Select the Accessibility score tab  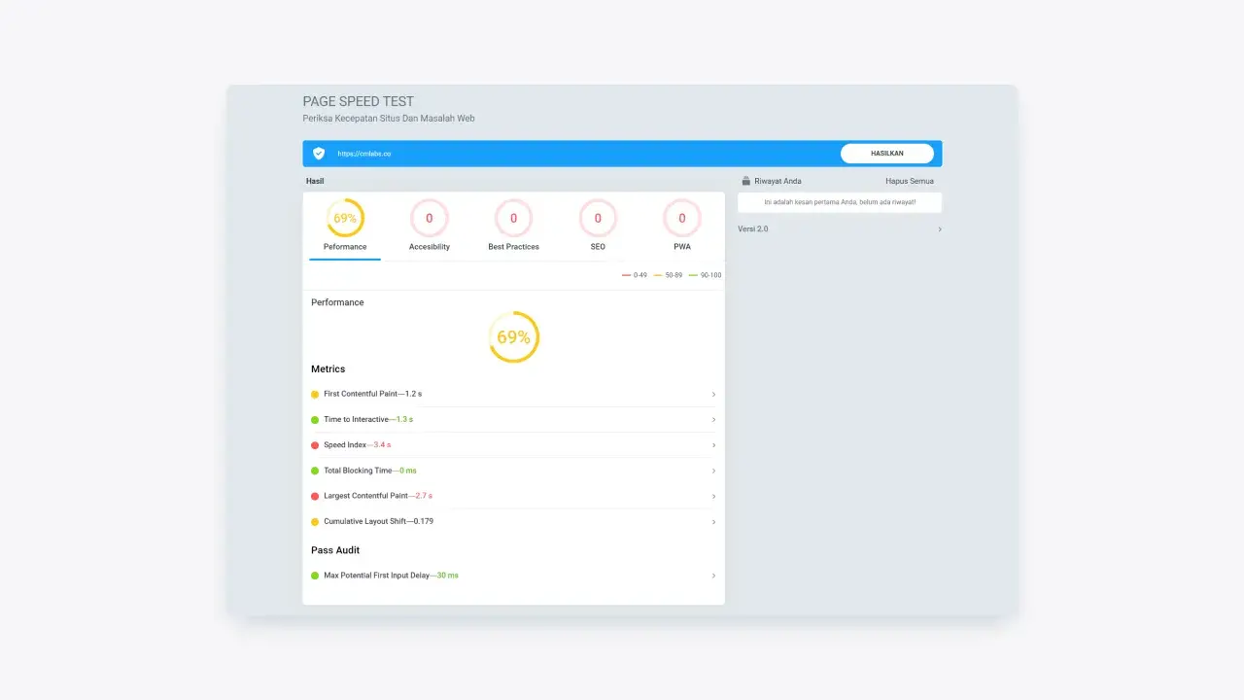point(429,219)
